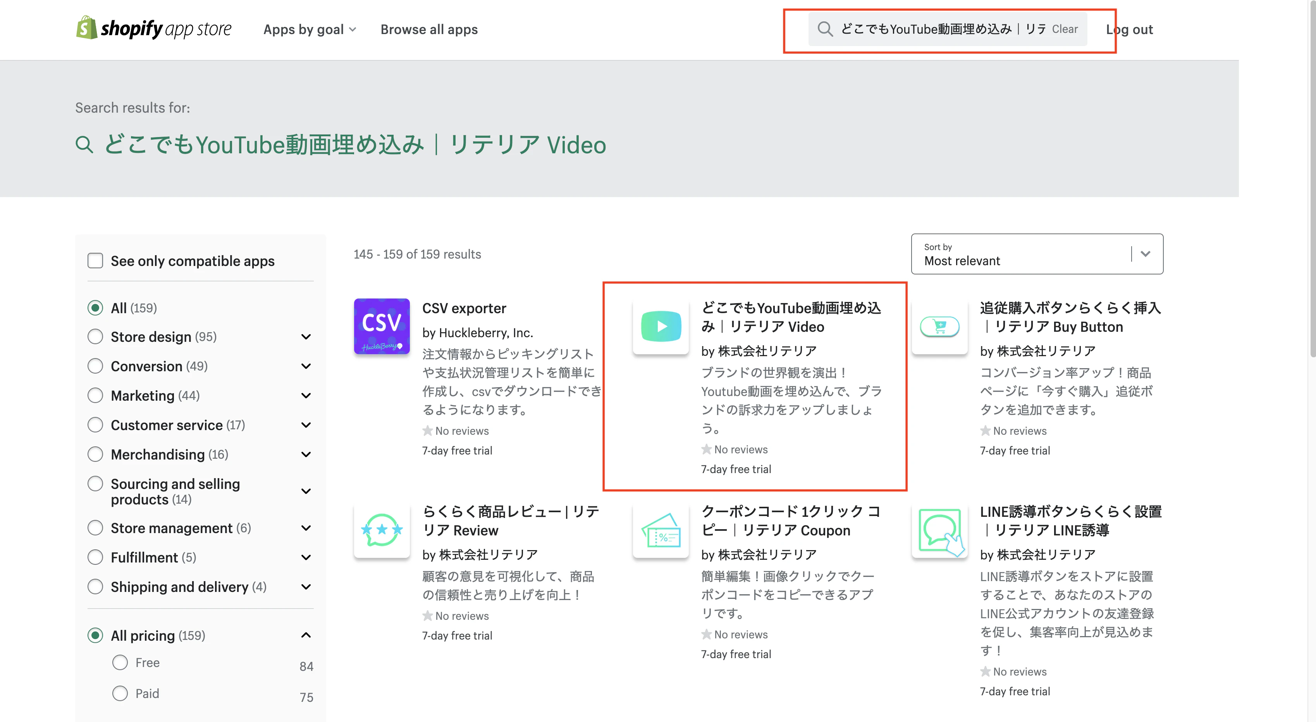This screenshot has width=1316, height=722.
Task: Click the LINE chat bubble app icon
Action: [x=939, y=530]
